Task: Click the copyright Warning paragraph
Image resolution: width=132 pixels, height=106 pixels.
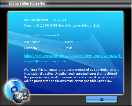Action: click(71, 75)
